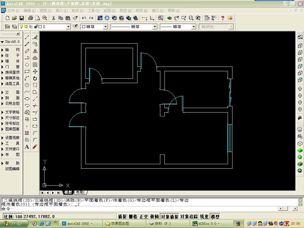The width and height of the screenshot is (304, 228).
Task: Select the Explode modify tool
Action: coord(35,147)
